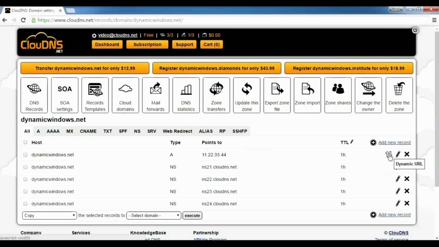
Task: Open Zone shares tile
Action: tap(338, 95)
